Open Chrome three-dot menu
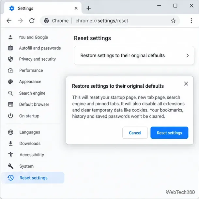The height and width of the screenshot is (199, 199). (191, 21)
